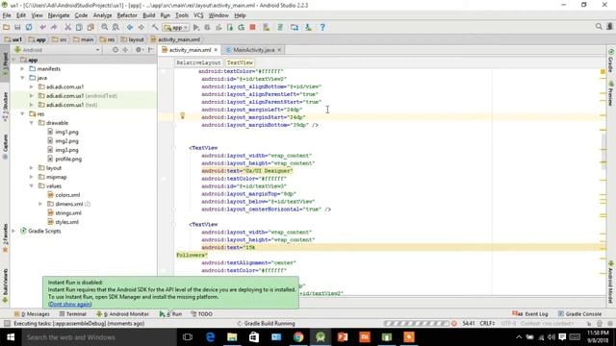Viewport: 616px width, 346px height.
Task: Click the Copy icon in toolbar
Action: click(x=79, y=27)
